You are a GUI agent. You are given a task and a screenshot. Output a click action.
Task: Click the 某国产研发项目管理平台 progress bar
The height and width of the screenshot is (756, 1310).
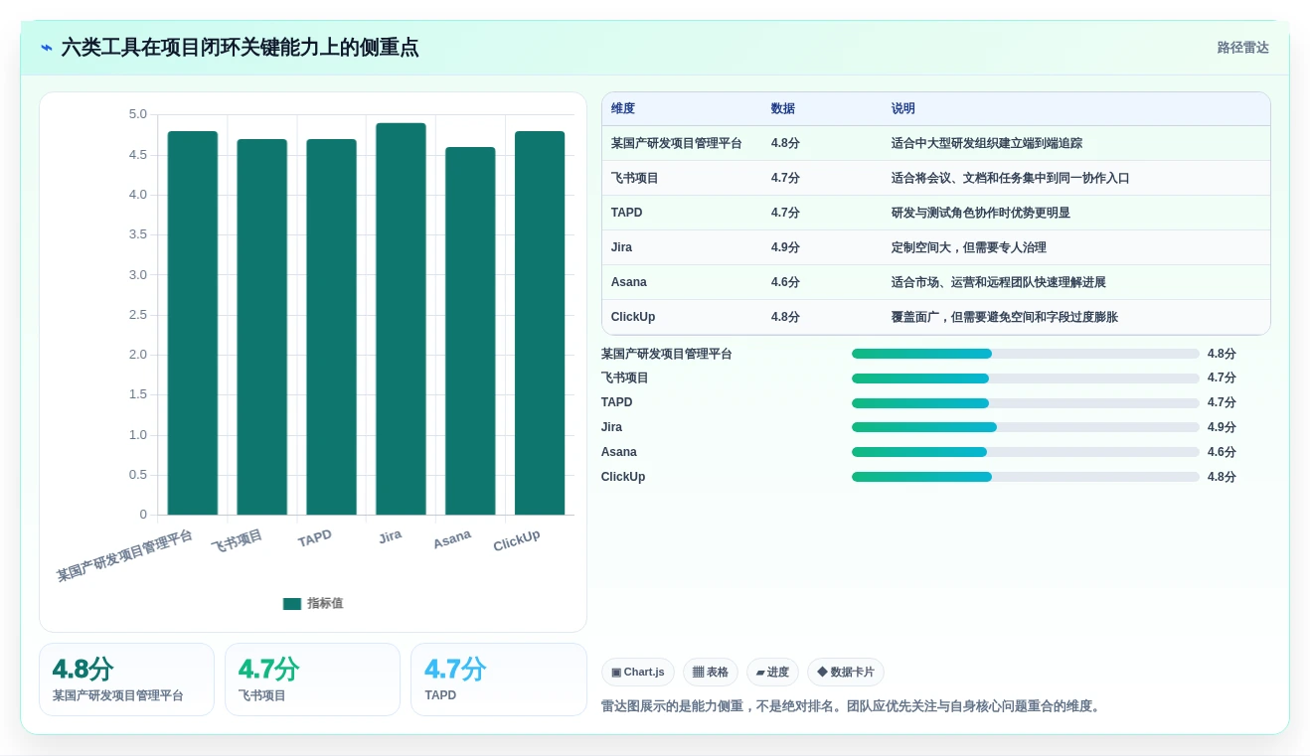click(1026, 354)
